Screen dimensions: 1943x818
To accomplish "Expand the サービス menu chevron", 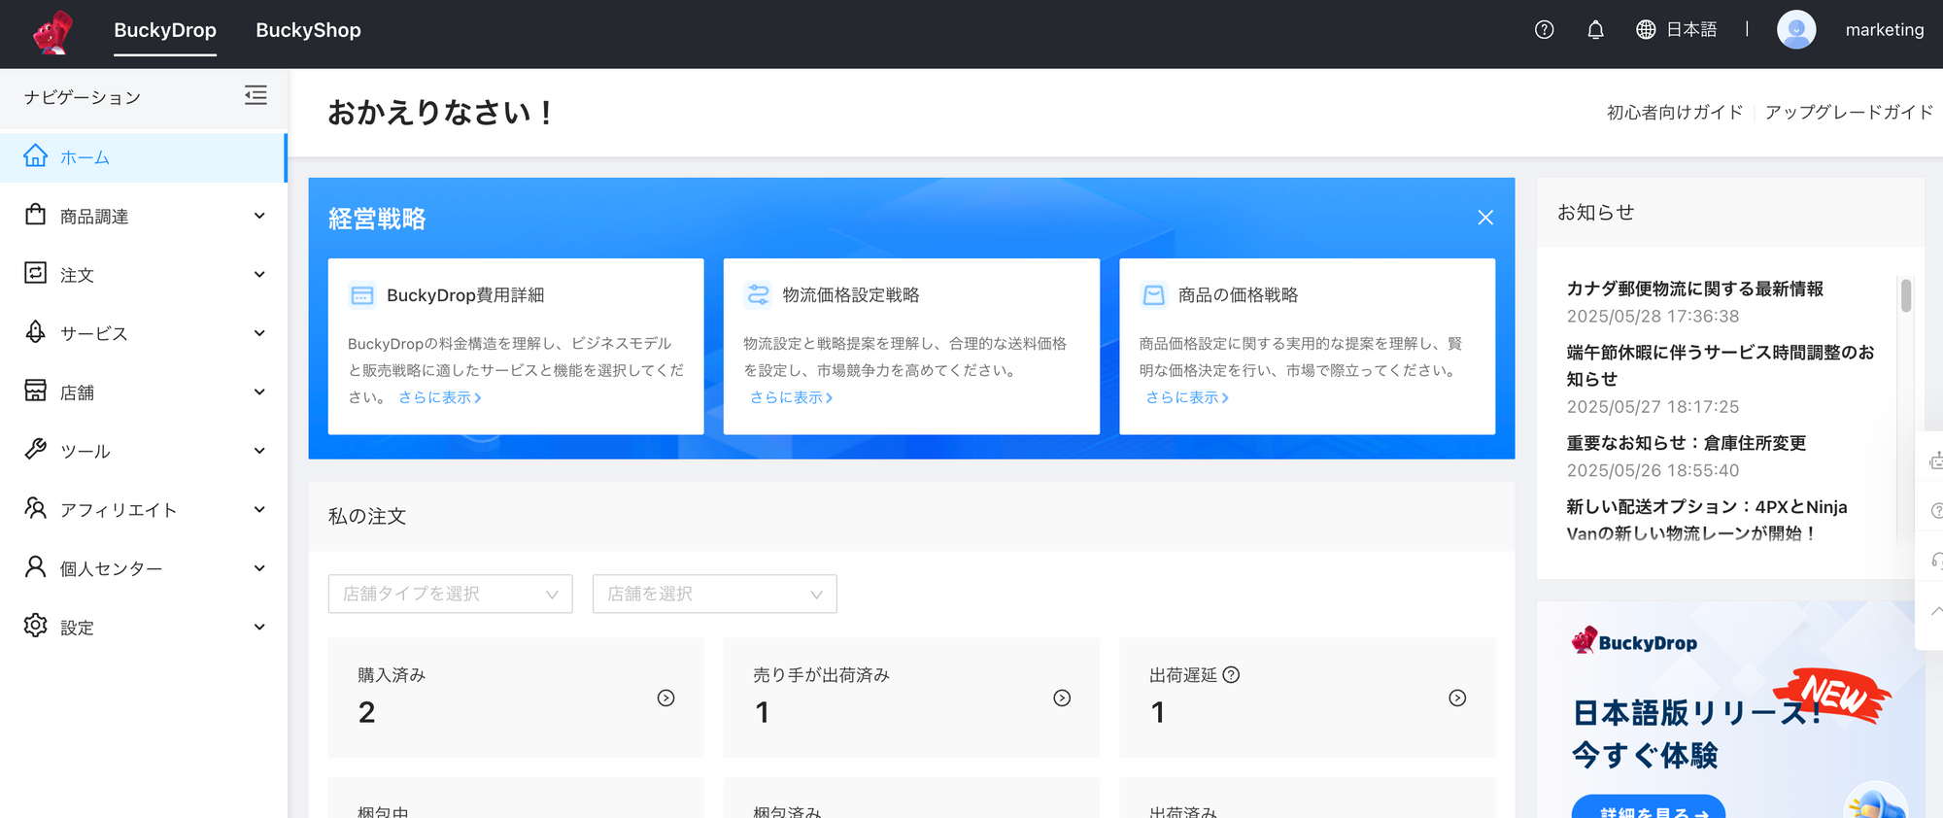I will click(x=259, y=333).
